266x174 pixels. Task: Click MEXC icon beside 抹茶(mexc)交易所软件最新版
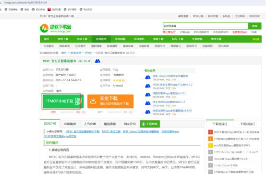coord(148,77)
